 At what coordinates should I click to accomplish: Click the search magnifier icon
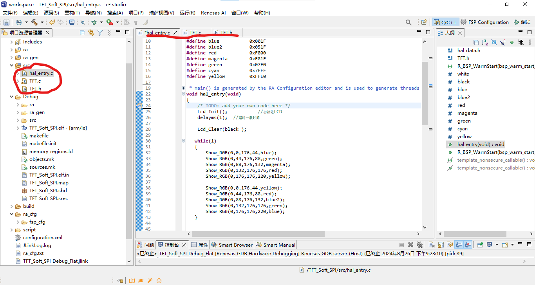click(x=408, y=22)
